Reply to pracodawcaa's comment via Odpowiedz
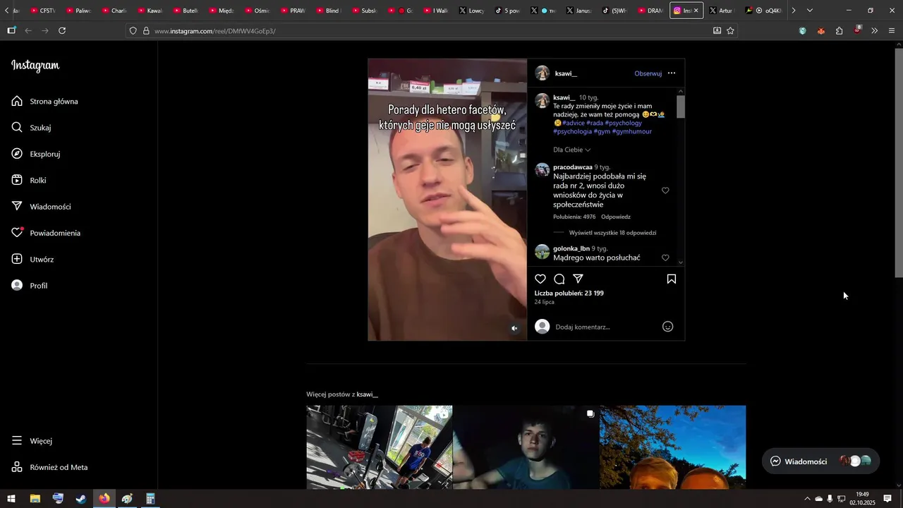The image size is (903, 508). (x=616, y=217)
